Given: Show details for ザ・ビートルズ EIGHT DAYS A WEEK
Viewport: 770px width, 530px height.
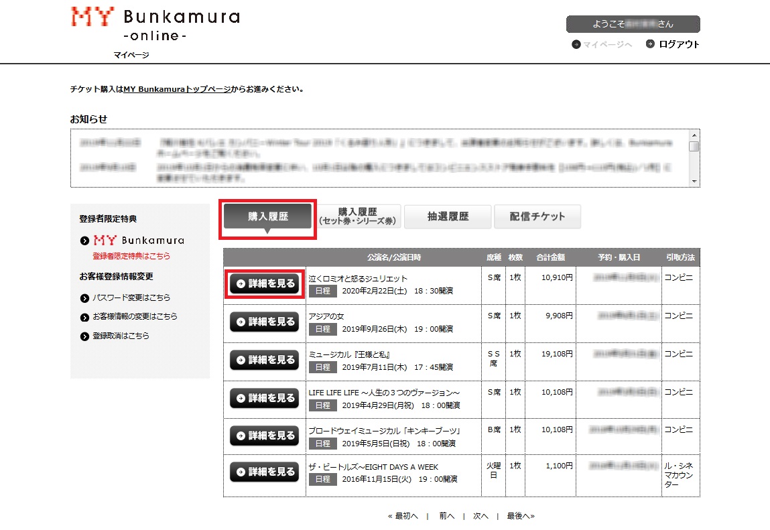Looking at the screenshot, I should pyautogui.click(x=265, y=472).
